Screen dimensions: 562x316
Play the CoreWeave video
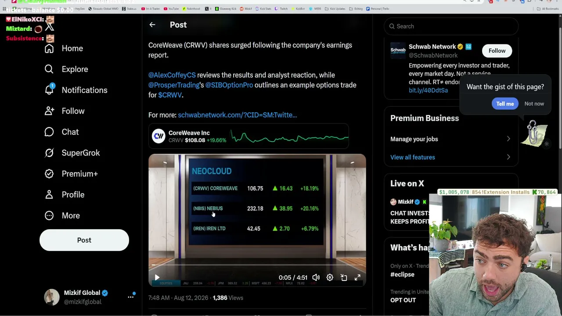157,277
